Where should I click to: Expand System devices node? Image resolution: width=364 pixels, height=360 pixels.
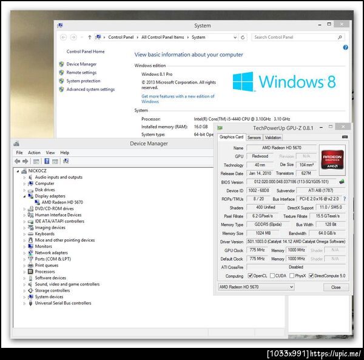[24, 297]
